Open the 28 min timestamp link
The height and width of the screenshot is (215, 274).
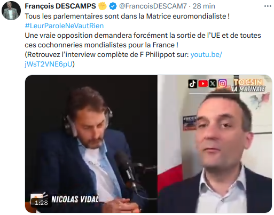pos(204,6)
